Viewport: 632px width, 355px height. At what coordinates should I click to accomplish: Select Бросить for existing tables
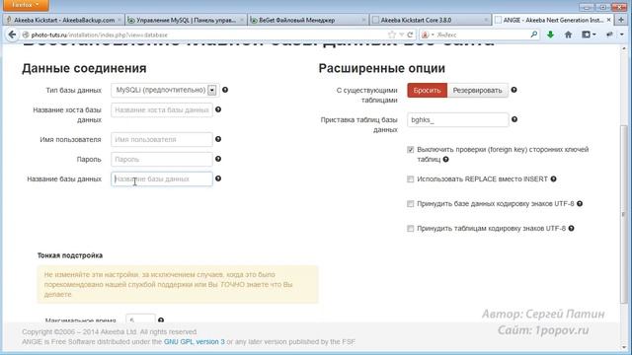pos(428,90)
